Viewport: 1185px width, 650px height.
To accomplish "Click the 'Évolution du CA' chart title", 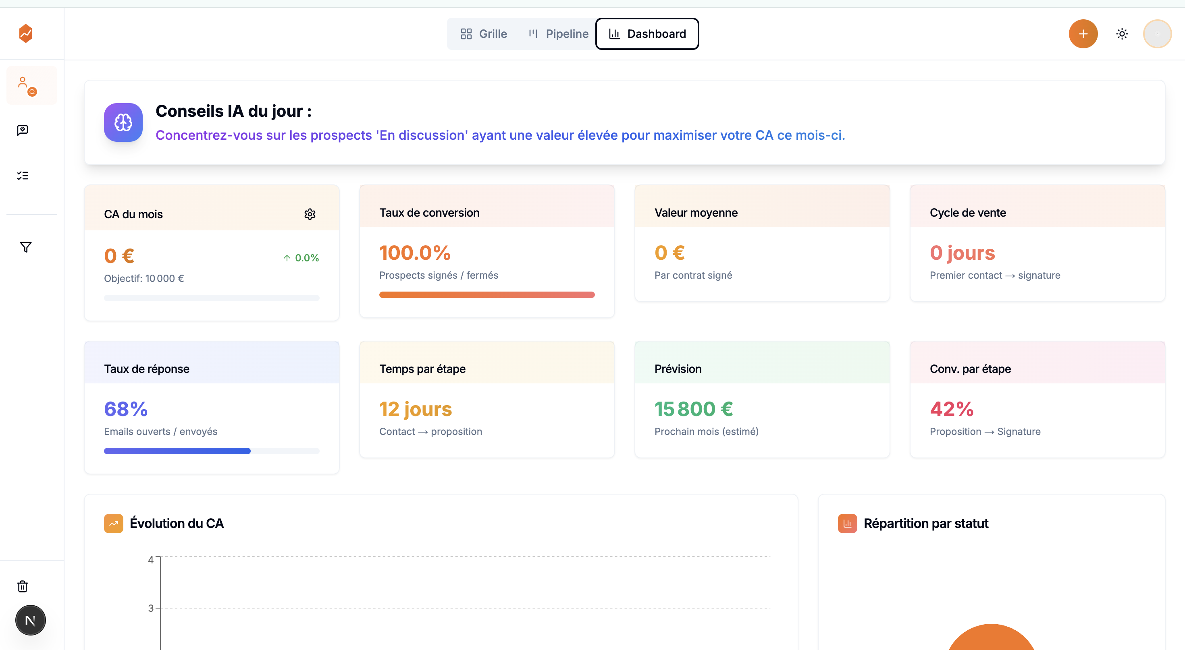I will tap(177, 523).
